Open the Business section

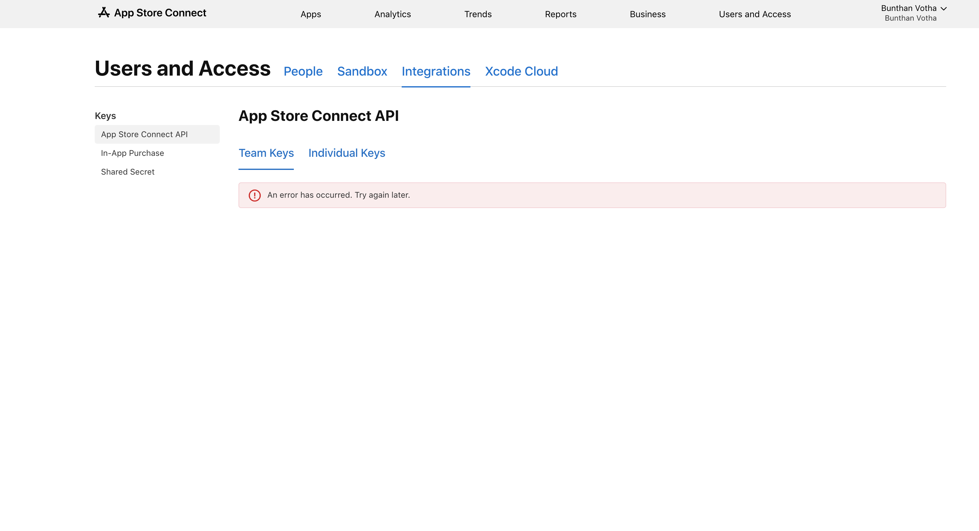pos(647,14)
